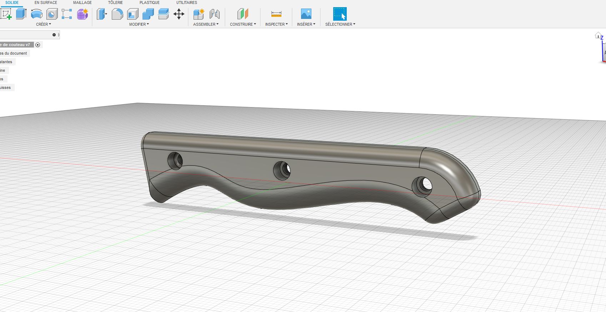Image resolution: width=606 pixels, height=312 pixels.
Task: Open the SÉLECTIONNER dropdown
Action: (x=340, y=24)
